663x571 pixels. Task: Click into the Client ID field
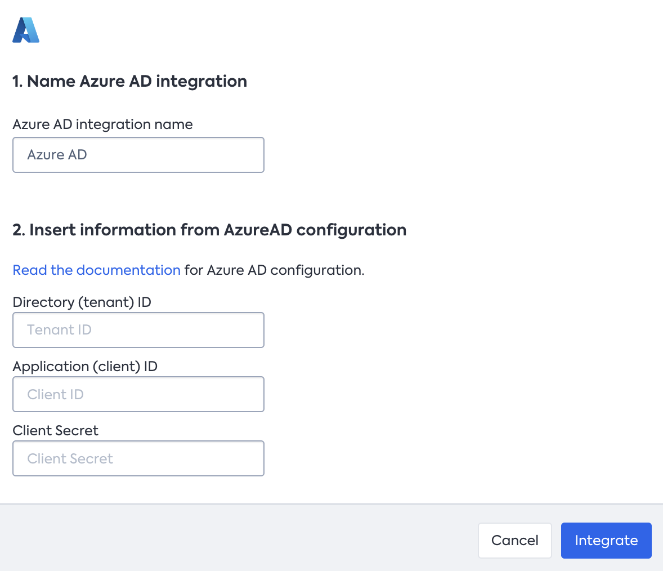click(x=138, y=394)
